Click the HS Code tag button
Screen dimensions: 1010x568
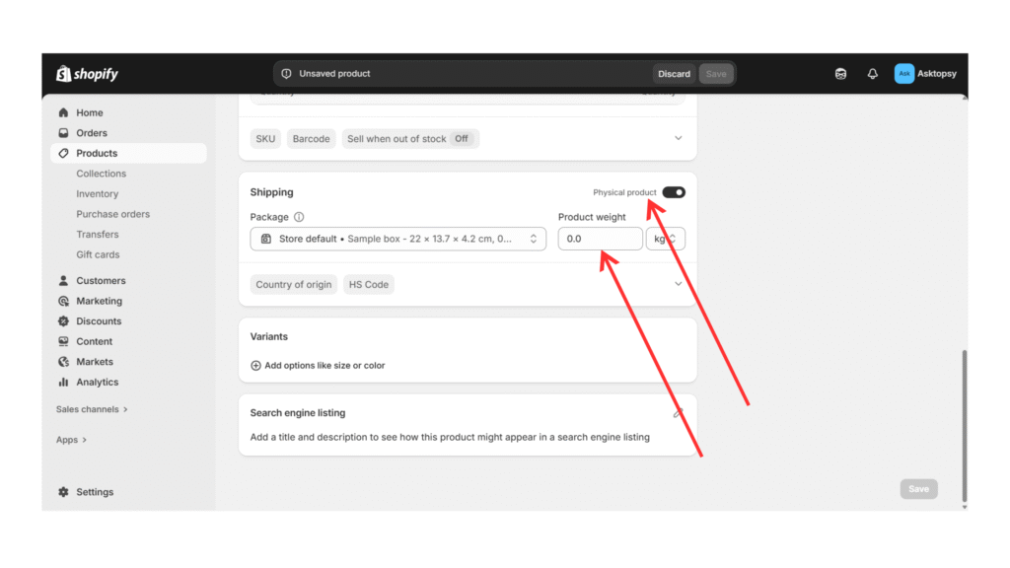369,285
